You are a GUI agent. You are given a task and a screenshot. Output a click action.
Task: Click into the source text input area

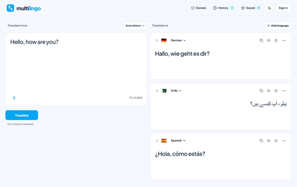pos(76,69)
